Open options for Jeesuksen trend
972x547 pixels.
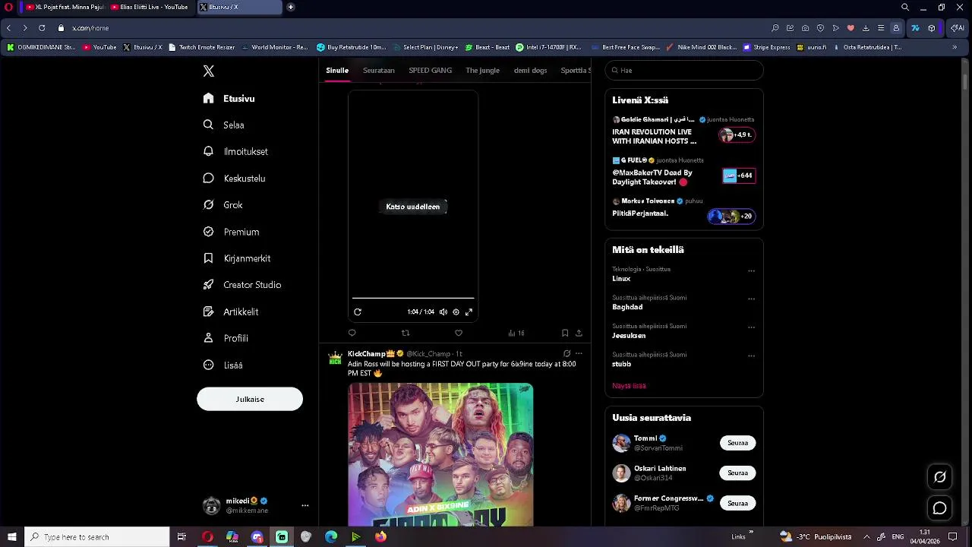pyautogui.click(x=751, y=327)
